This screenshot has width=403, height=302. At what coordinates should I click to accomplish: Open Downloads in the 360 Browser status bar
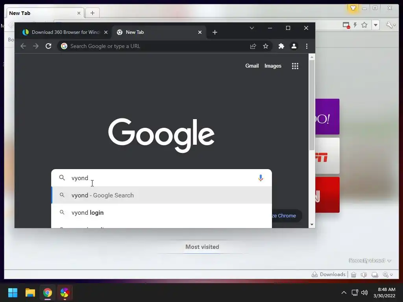click(x=329, y=274)
